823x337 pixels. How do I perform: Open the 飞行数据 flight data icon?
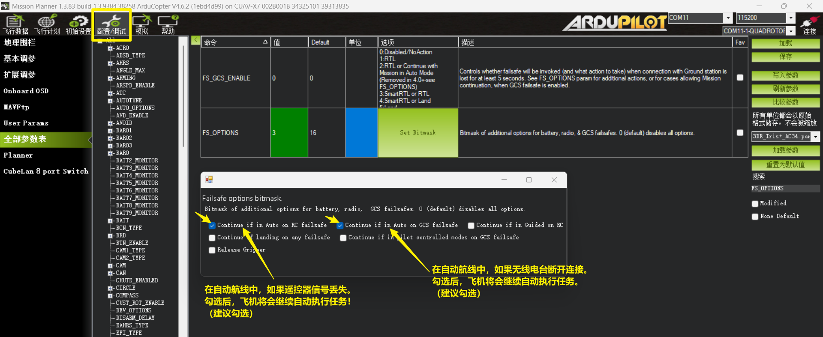(15, 24)
